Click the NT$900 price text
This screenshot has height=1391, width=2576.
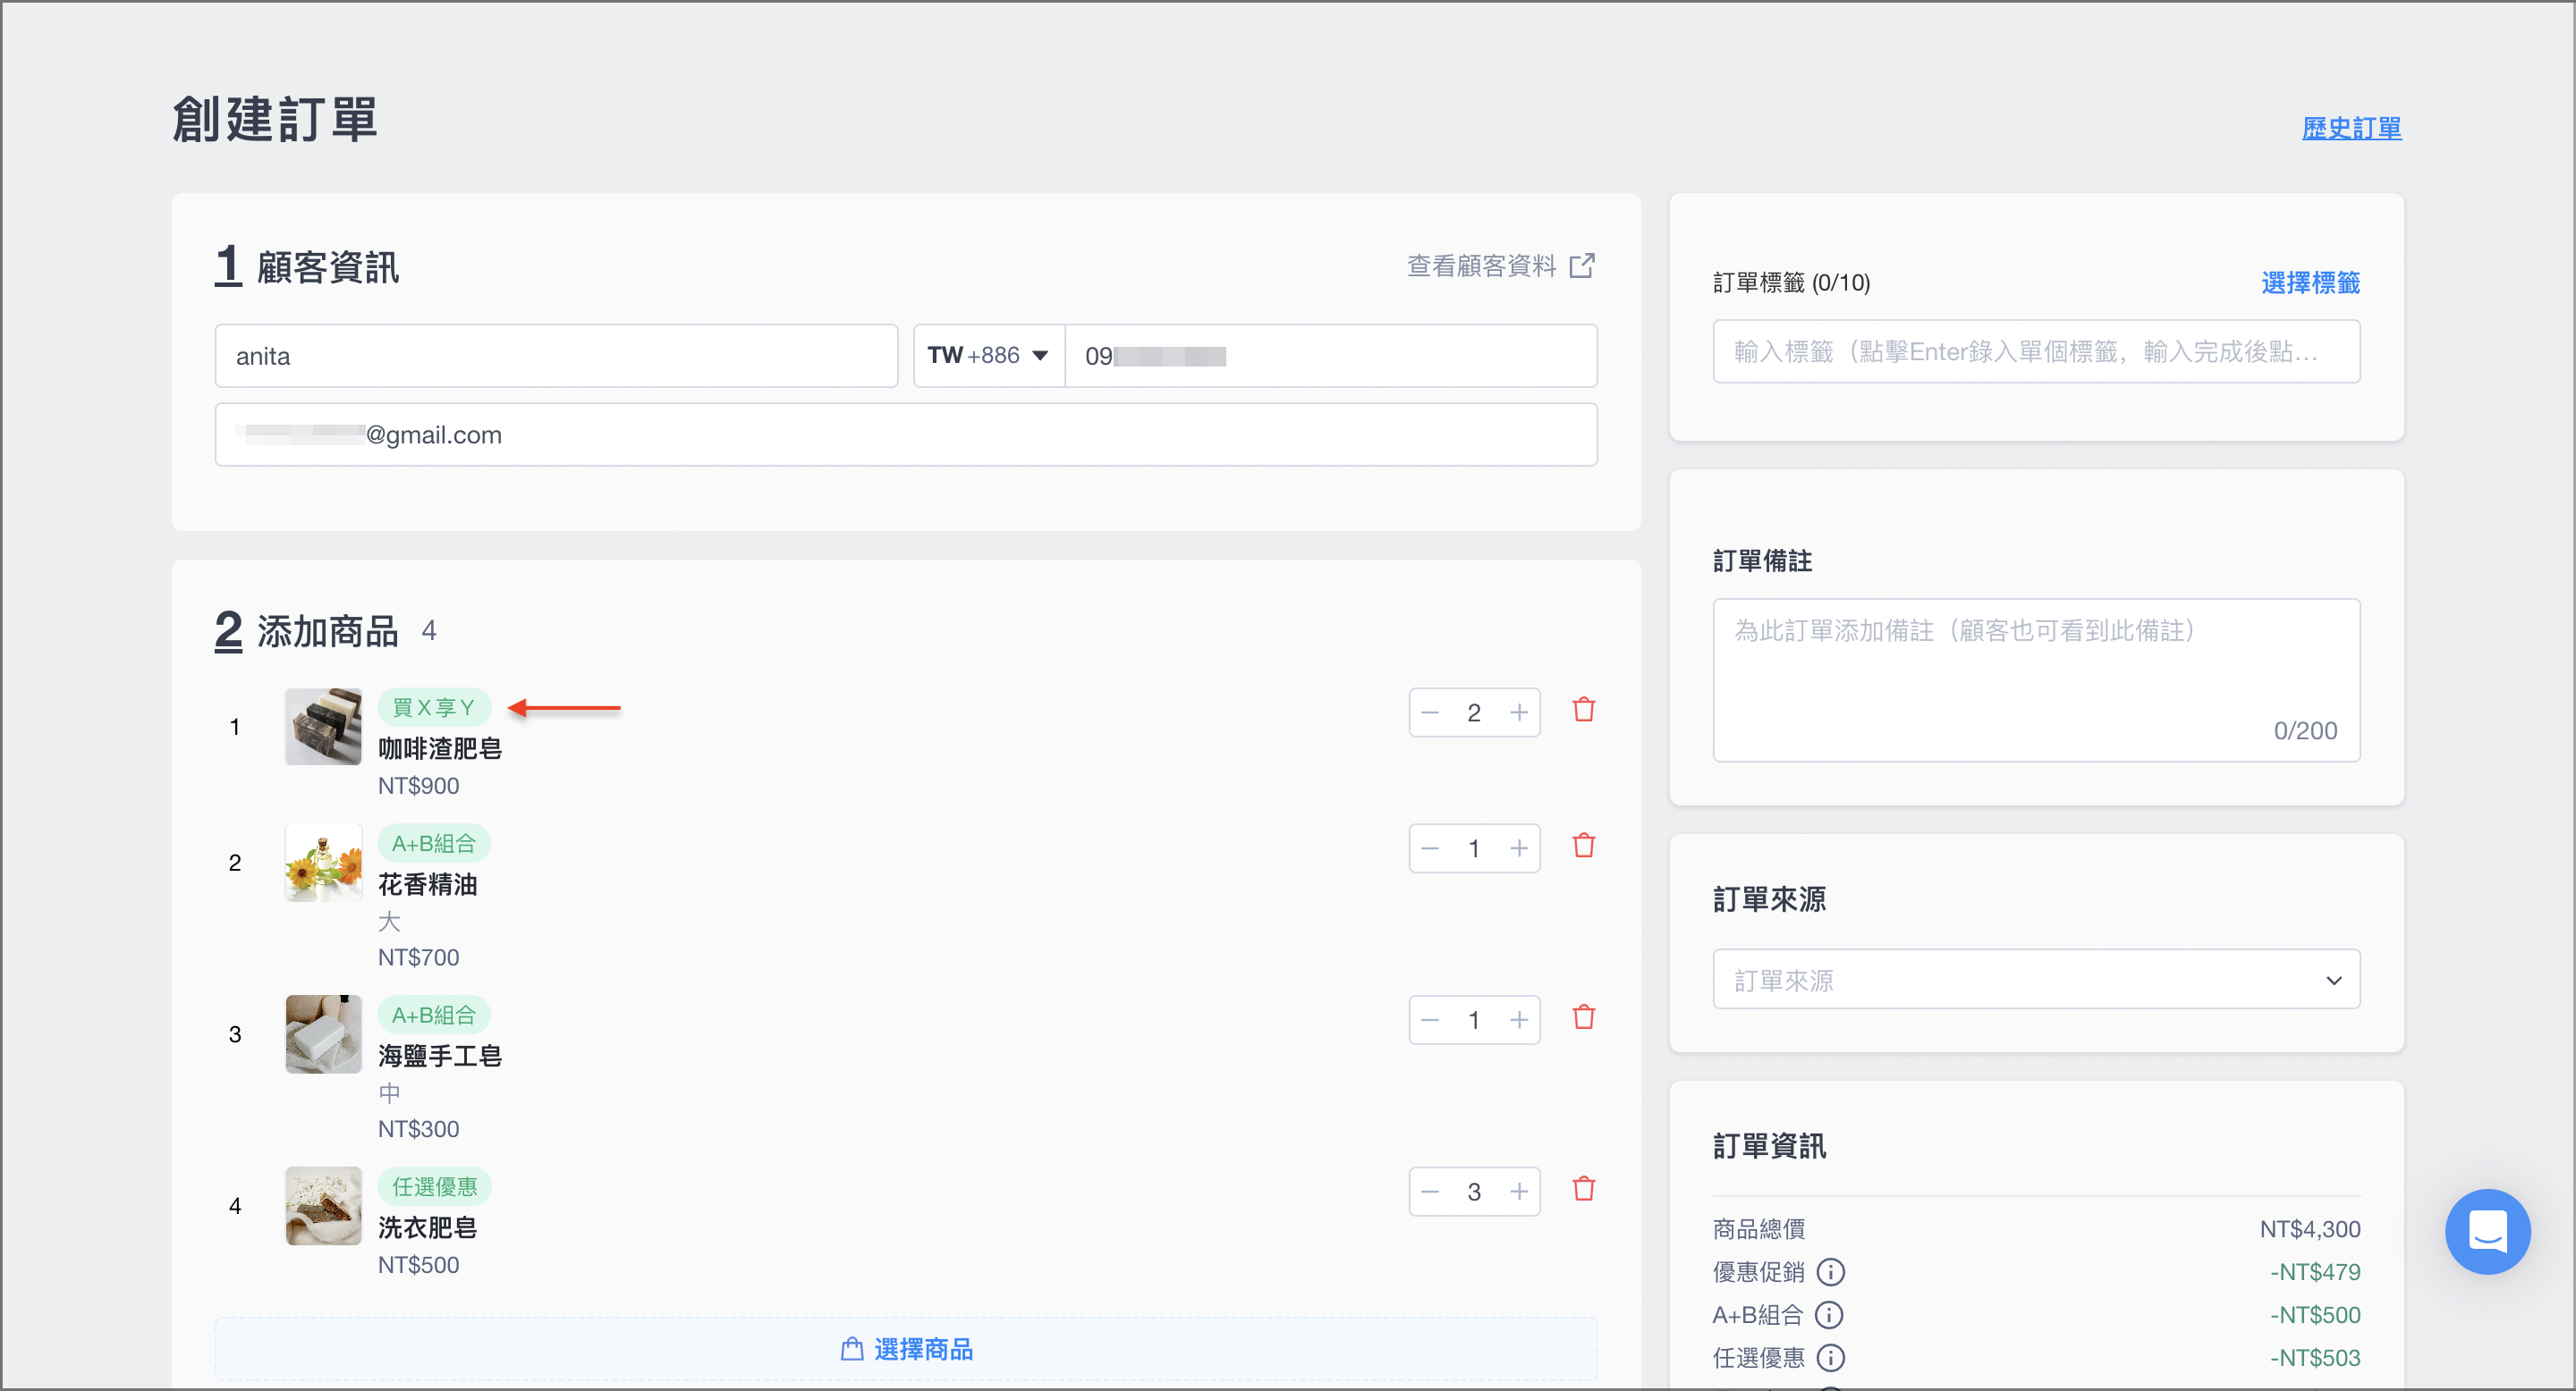(418, 786)
